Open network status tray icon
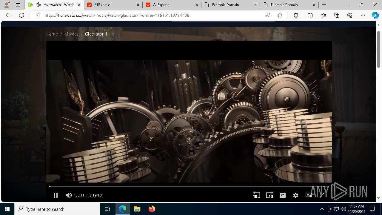 point(336,209)
